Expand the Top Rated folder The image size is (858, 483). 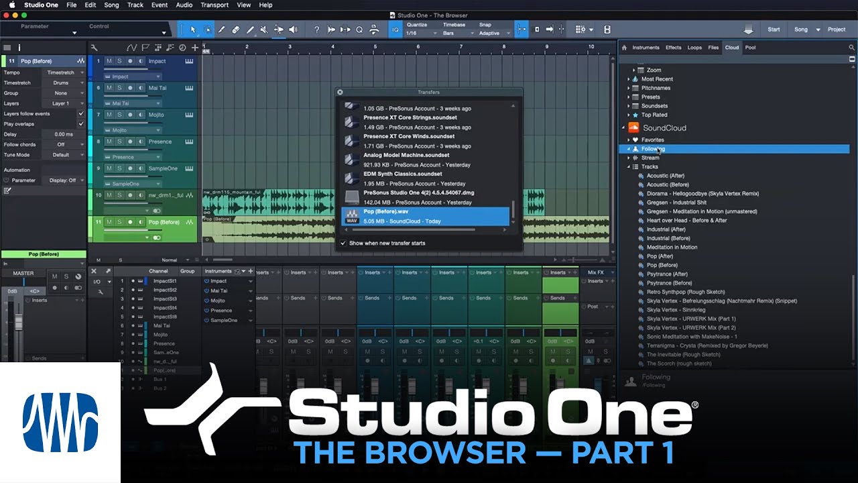click(x=629, y=115)
